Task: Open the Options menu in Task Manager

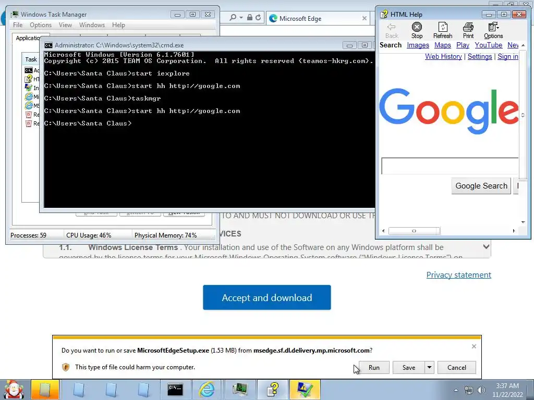Action: pos(41,25)
